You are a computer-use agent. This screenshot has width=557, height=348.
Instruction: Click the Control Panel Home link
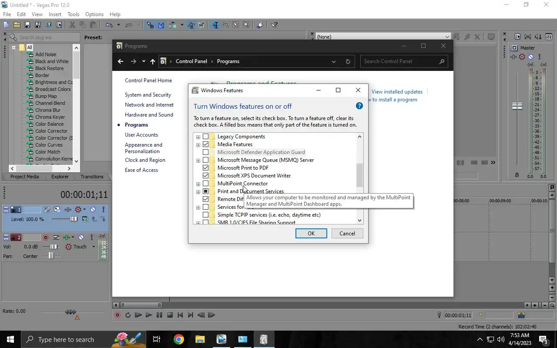pos(148,80)
